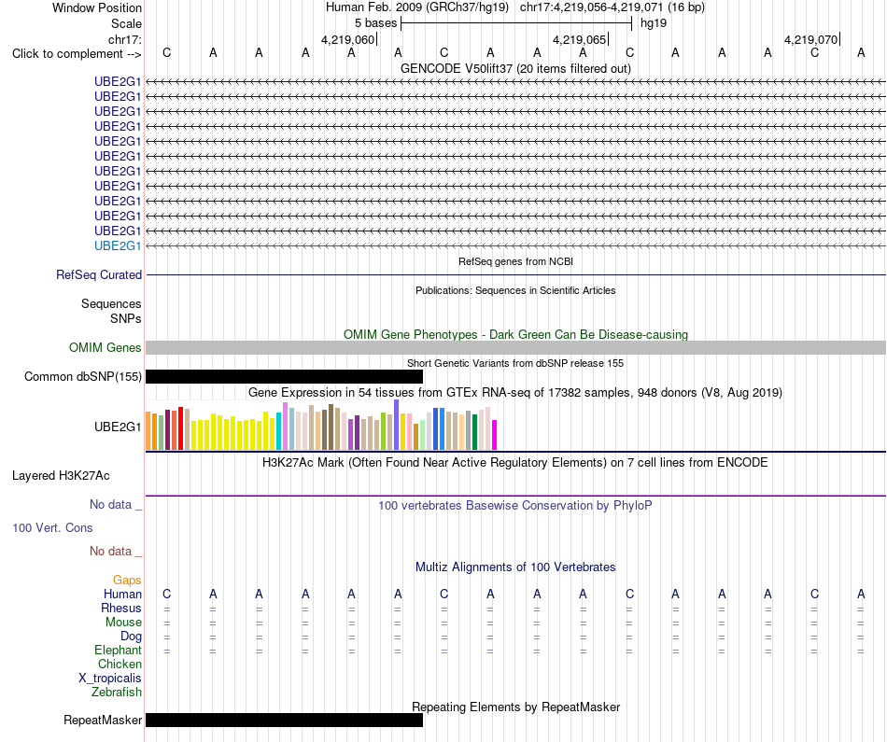
Task: Click the tallest blue-purple bar in GTEx chart
Action: tap(397, 425)
